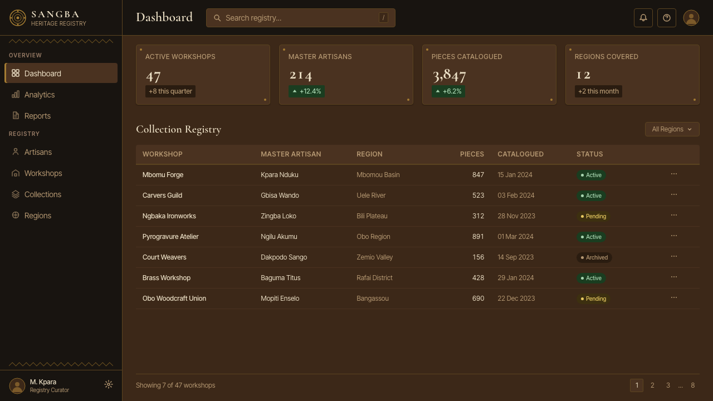This screenshot has height=401, width=713.
Task: Open the help question-mark icon
Action: pyautogui.click(x=667, y=18)
